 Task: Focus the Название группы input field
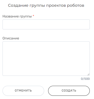click(46, 24)
